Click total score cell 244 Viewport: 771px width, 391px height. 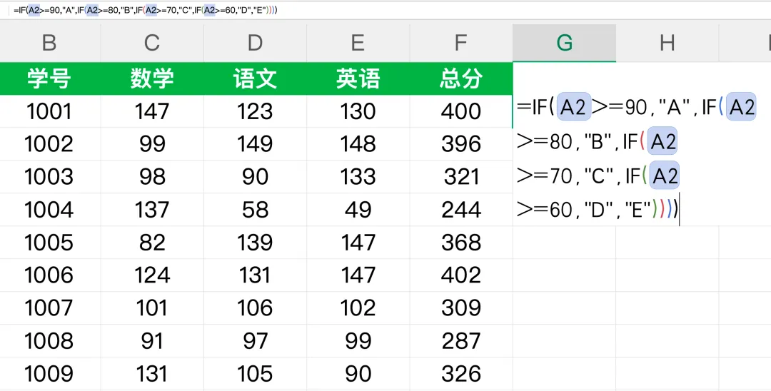[x=460, y=210]
